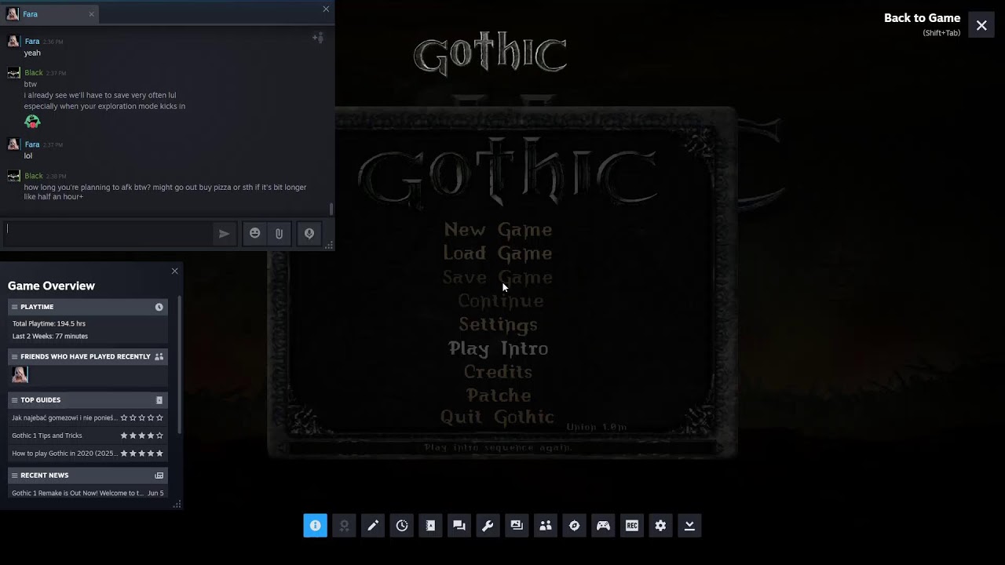Click the Game Overview panel scrollbar
Screen dimensions: 1005x565
pyautogui.click(x=180, y=365)
